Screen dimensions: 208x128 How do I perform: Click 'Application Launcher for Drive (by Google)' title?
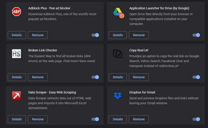159,8
